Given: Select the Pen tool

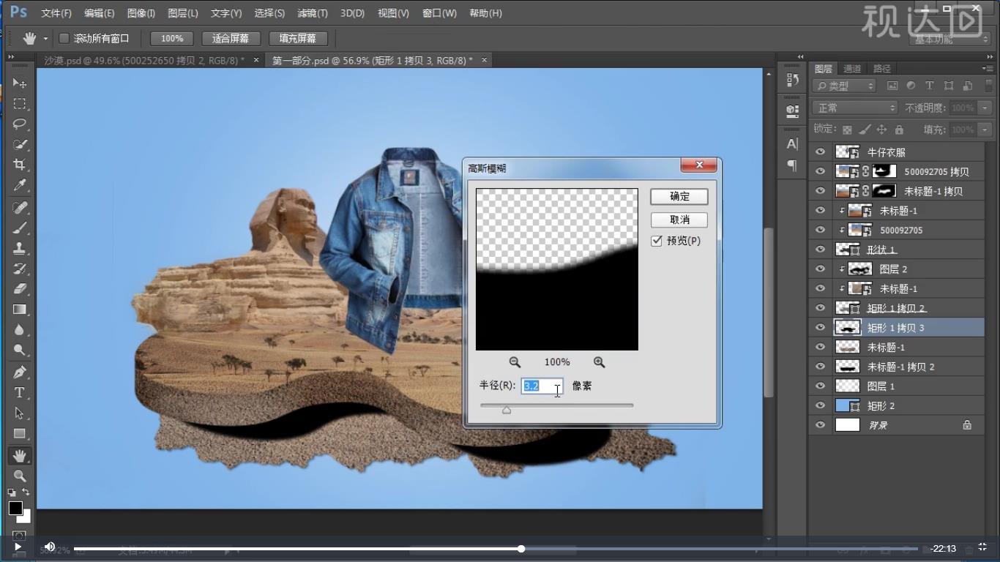Looking at the screenshot, I should tap(19, 372).
